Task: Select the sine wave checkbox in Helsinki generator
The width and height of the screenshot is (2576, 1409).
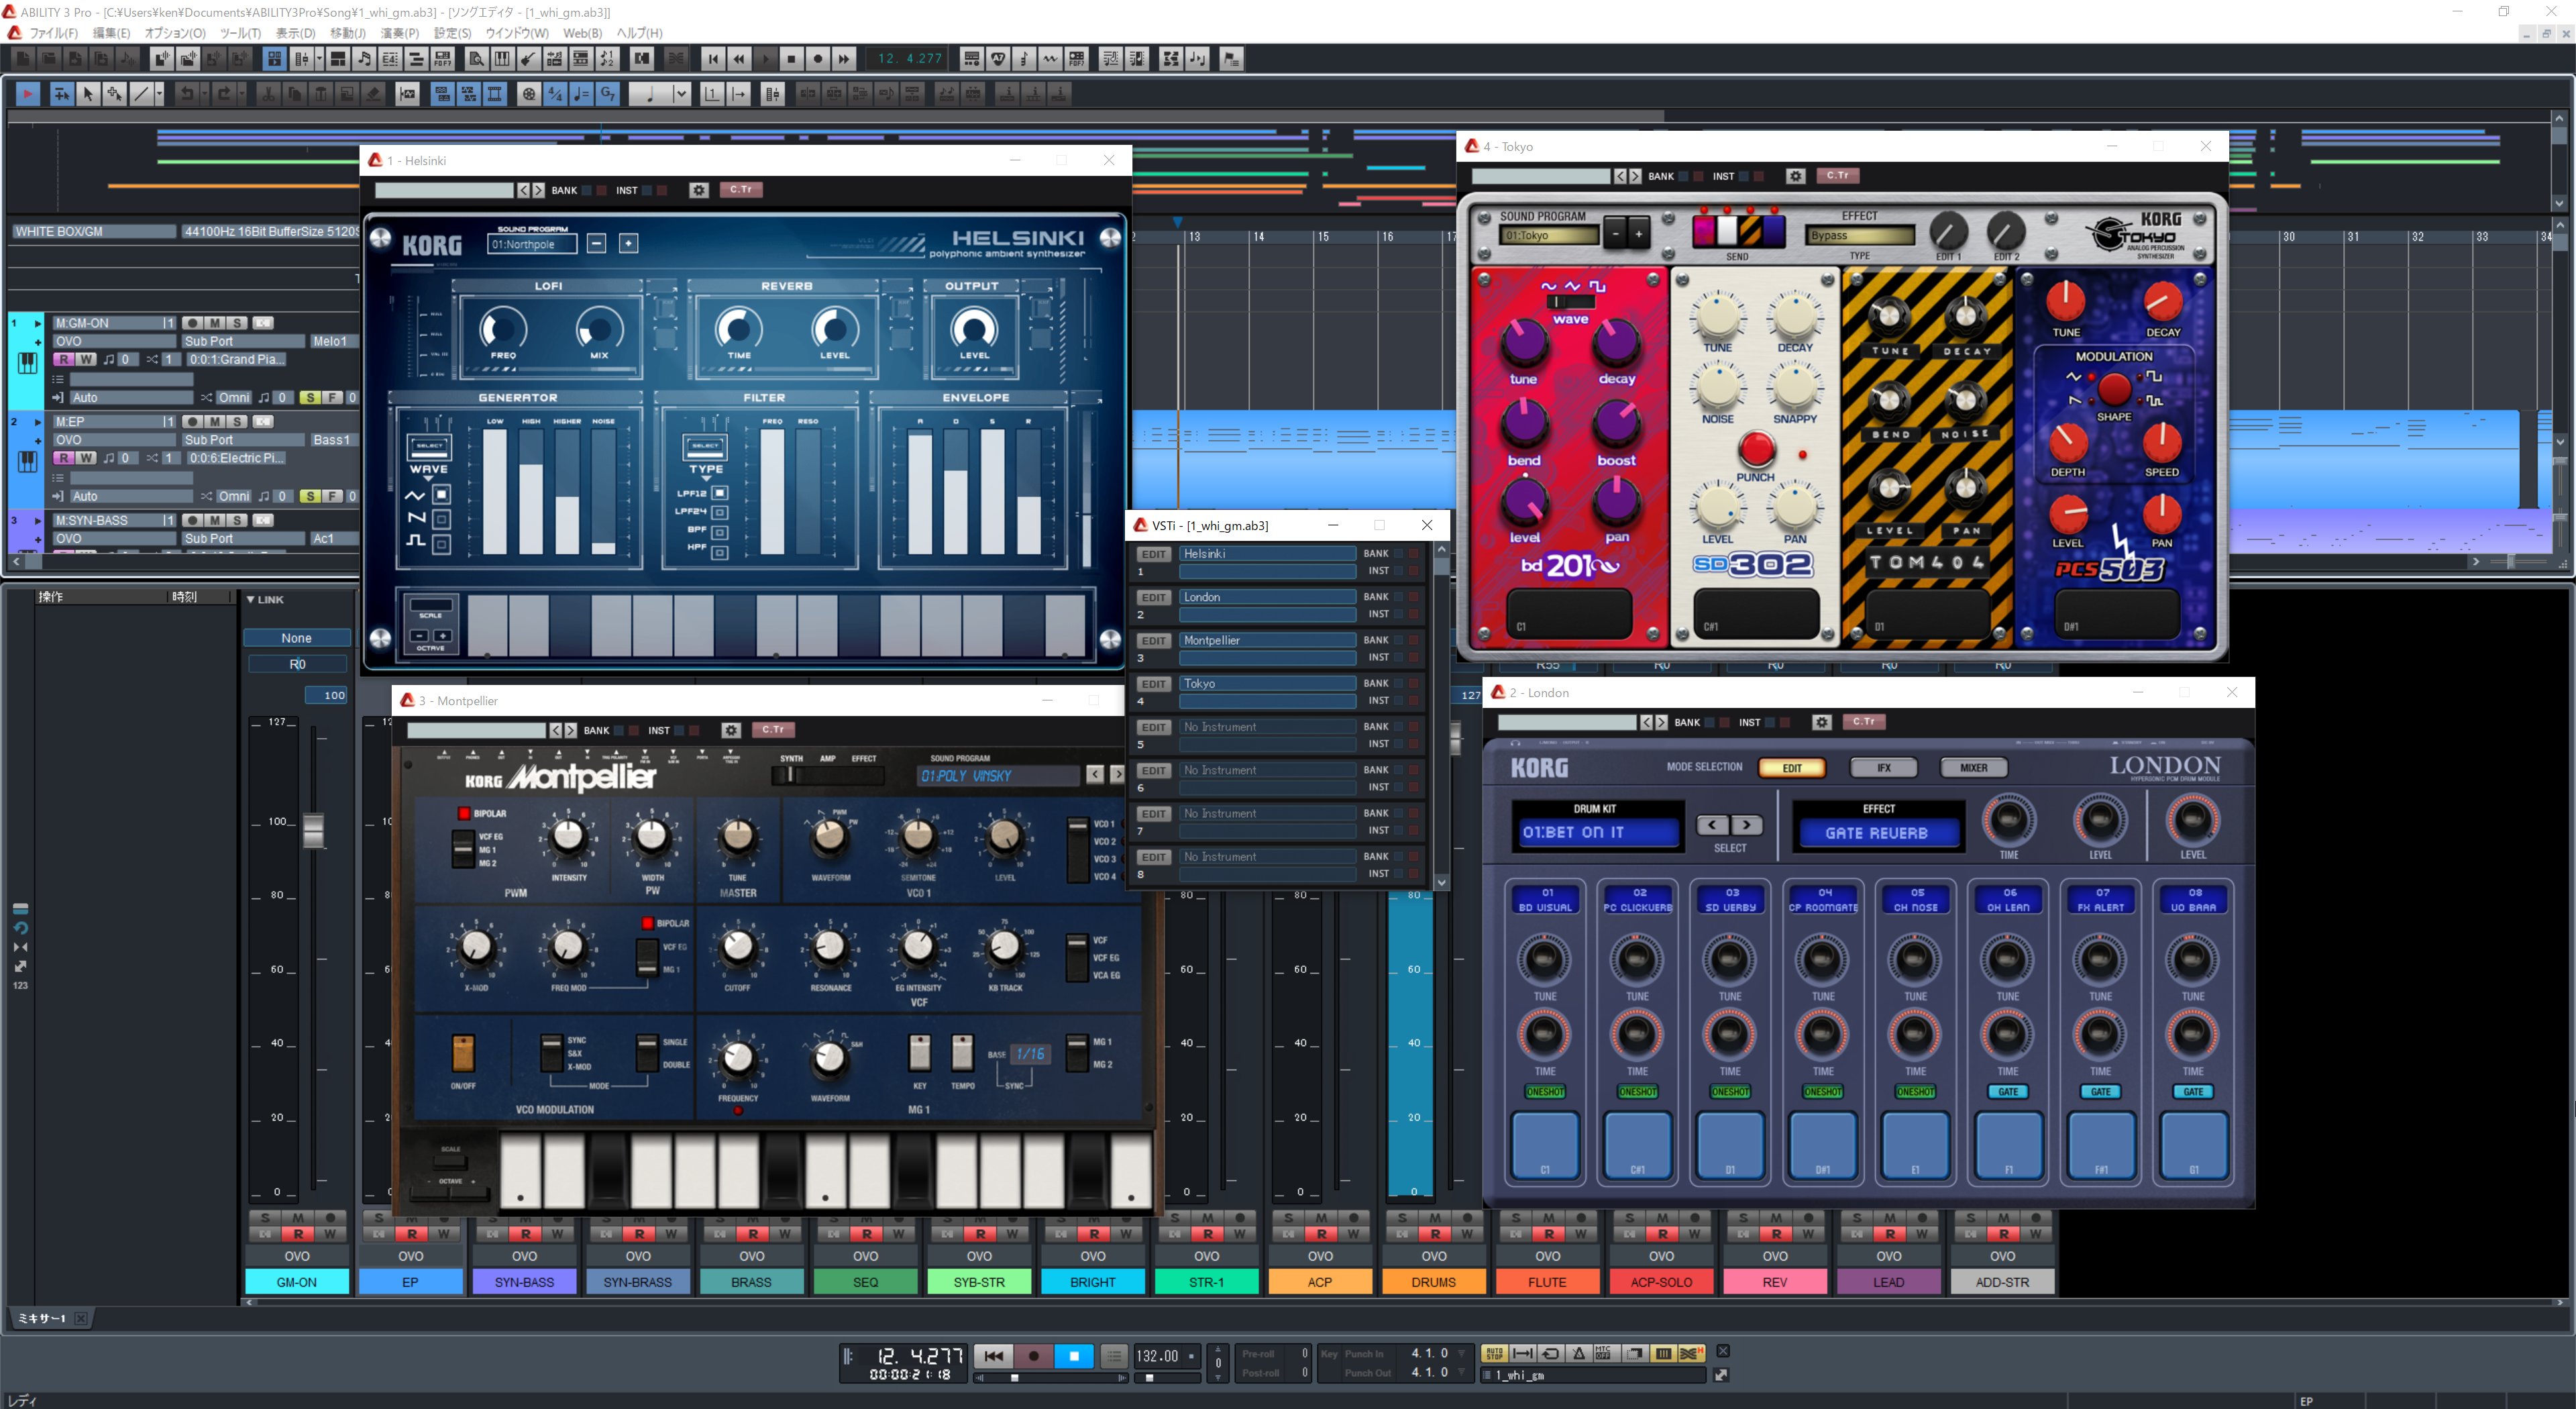Action: point(441,494)
